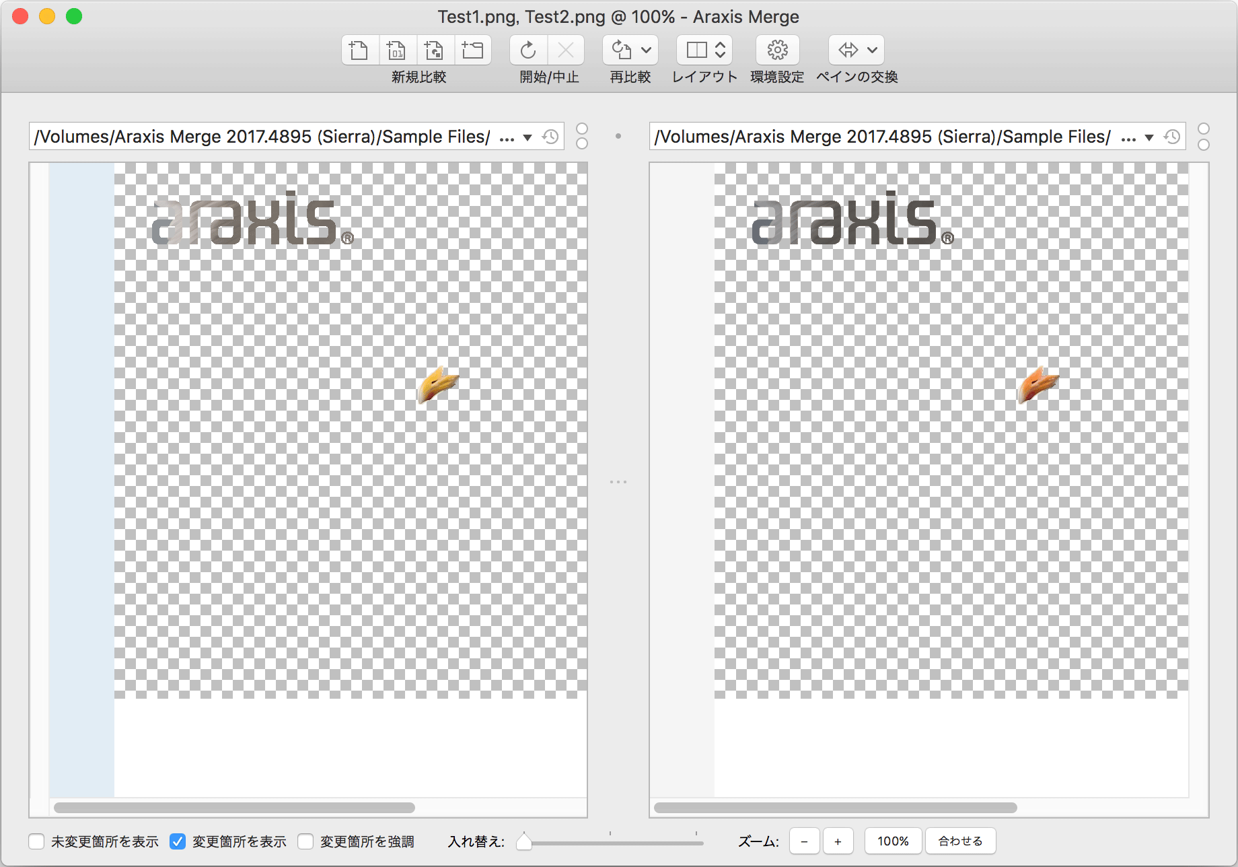
Task: Click the start comparison refresh icon
Action: pyautogui.click(x=528, y=50)
